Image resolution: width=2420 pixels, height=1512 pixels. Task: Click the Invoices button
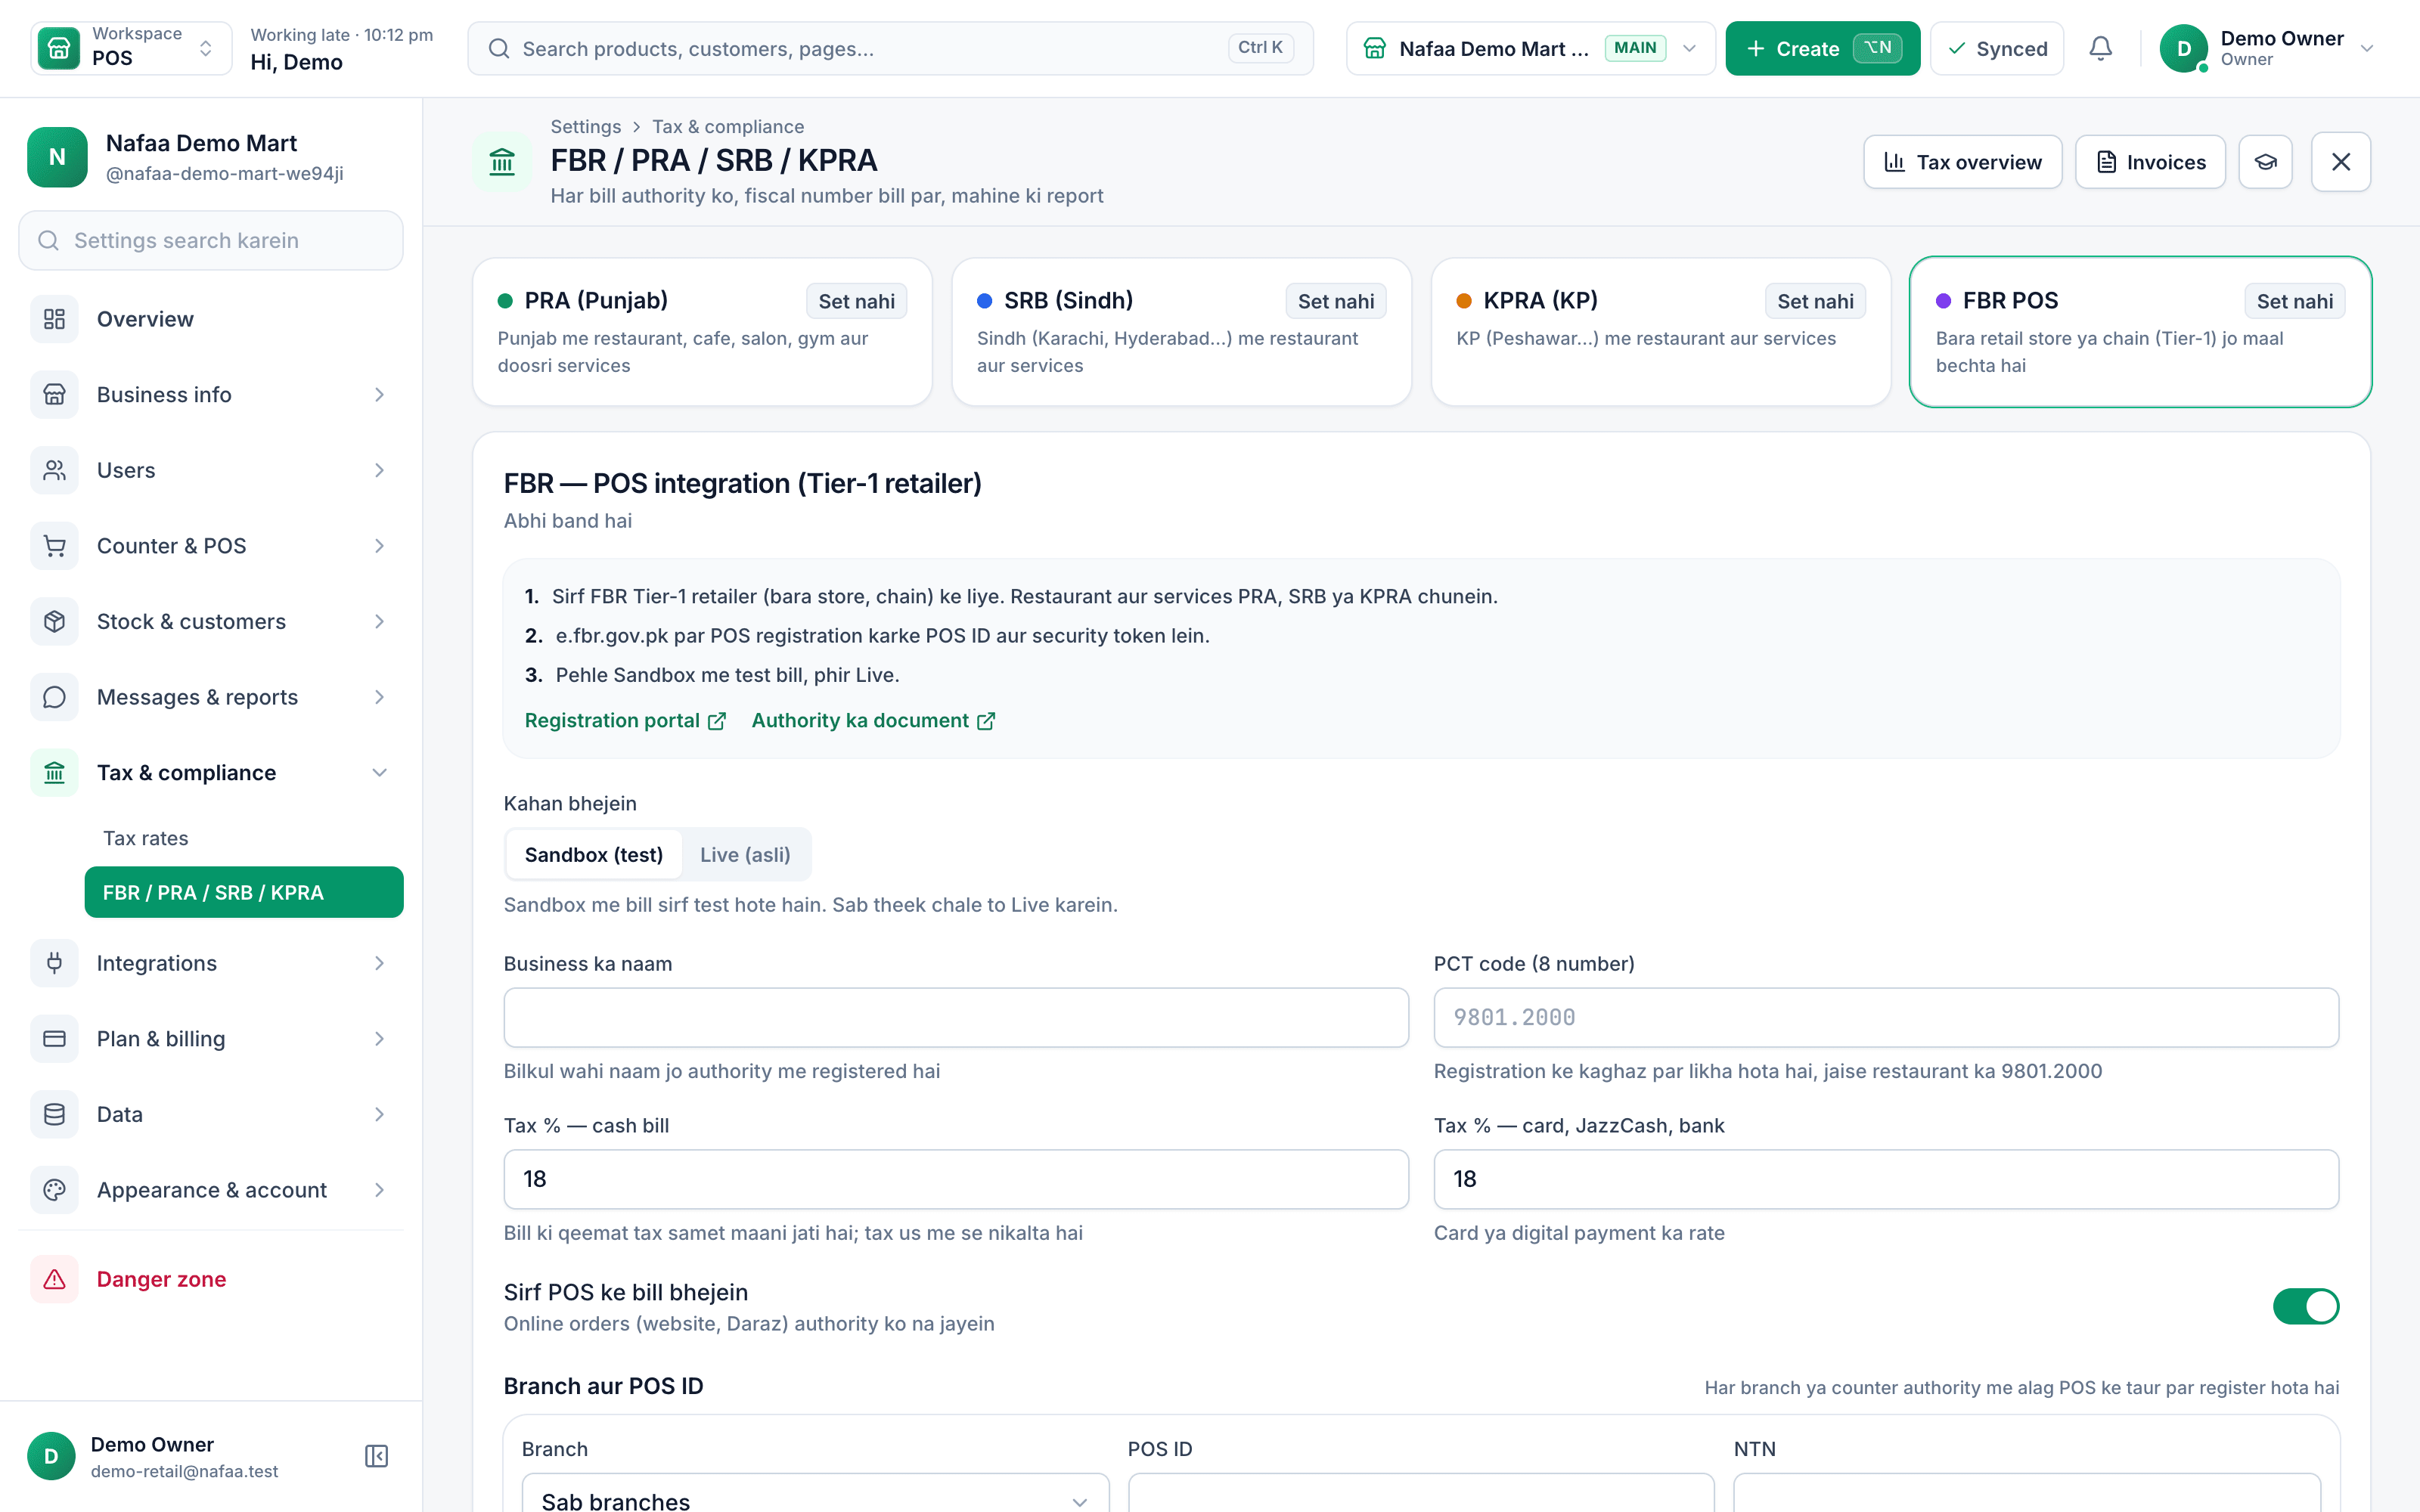point(2150,162)
